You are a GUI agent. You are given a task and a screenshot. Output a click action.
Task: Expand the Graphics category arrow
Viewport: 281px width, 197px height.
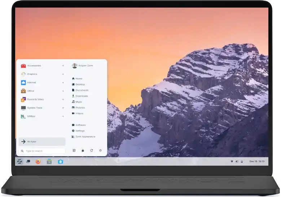point(63,74)
